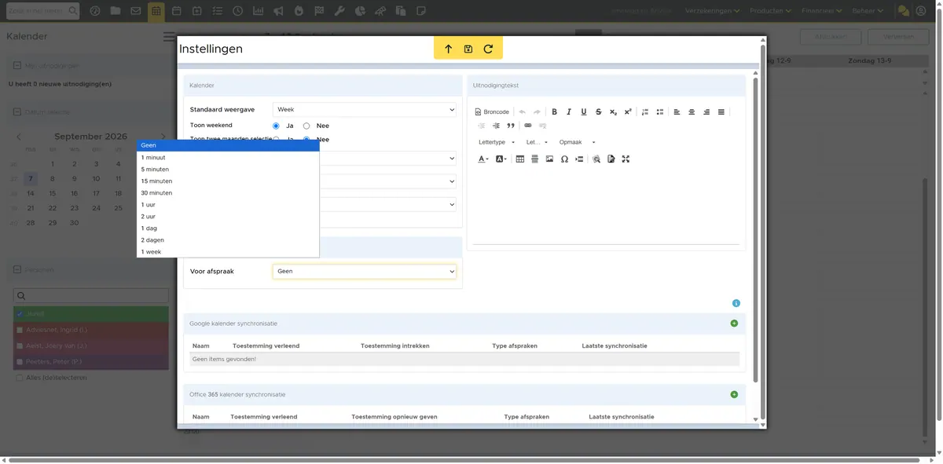Expand the Opmaak format dropdown
The image size is (943, 464).
578,142
